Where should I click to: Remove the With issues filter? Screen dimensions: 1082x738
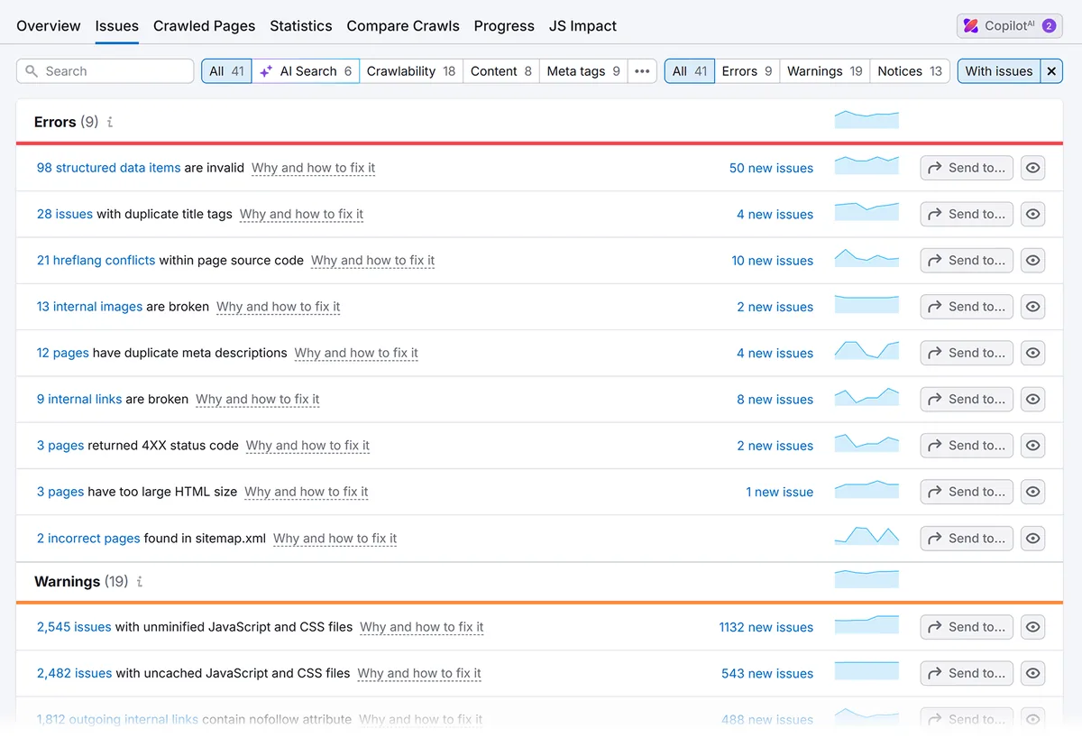[x=1051, y=71]
